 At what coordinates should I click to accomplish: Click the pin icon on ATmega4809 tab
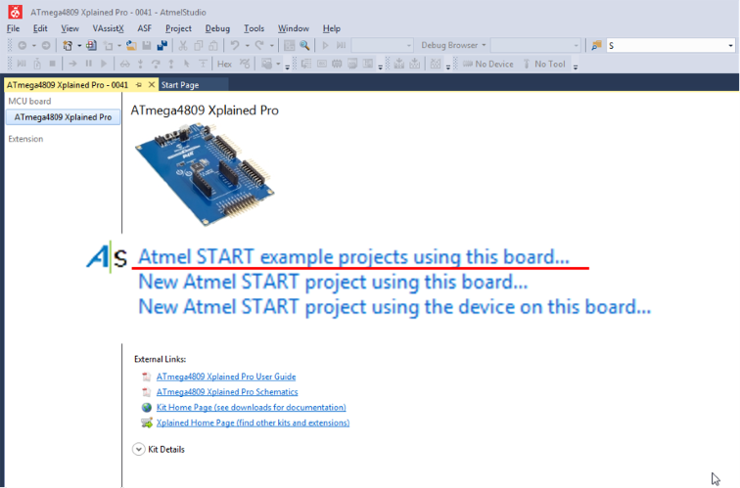click(139, 85)
